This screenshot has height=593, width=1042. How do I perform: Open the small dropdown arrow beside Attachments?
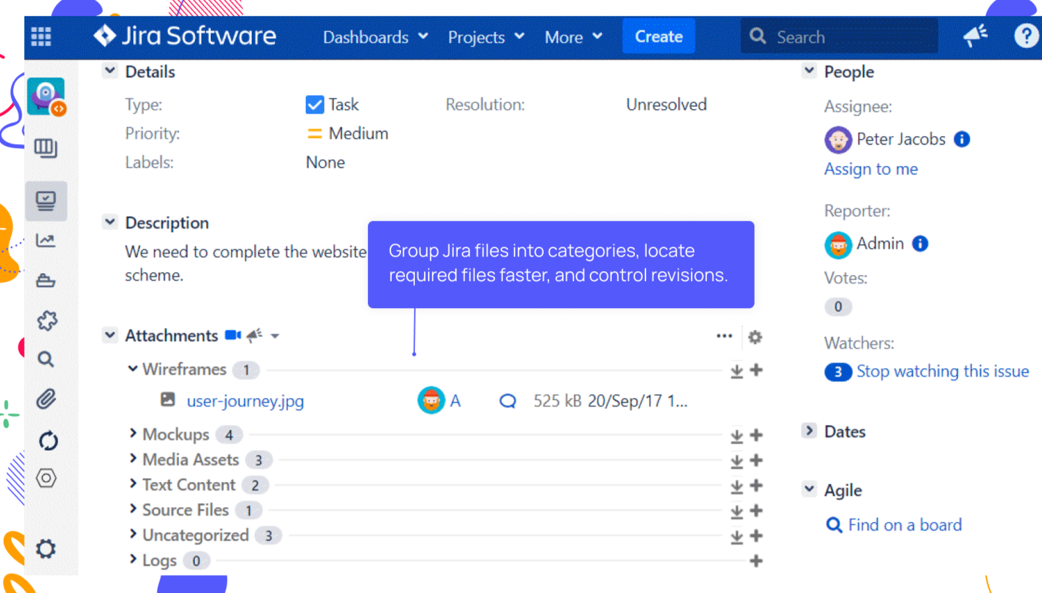[x=275, y=336]
